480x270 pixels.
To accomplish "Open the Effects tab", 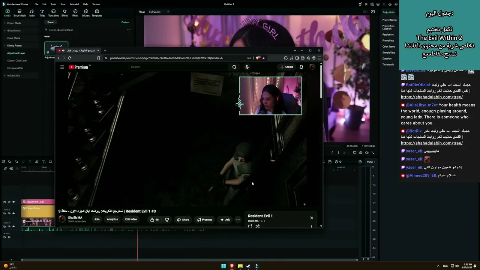I will pos(64,13).
